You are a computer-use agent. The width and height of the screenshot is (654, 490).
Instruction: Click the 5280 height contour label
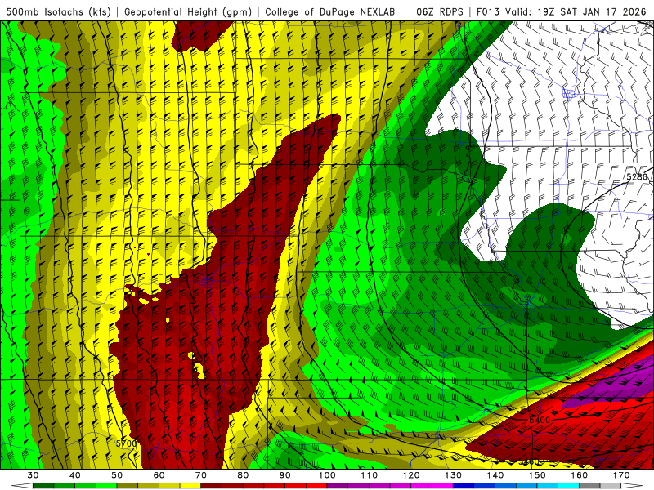[637, 176]
